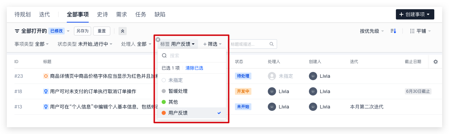Switch to the 缺陷 tab
The height and width of the screenshot is (134, 449).
[160, 14]
